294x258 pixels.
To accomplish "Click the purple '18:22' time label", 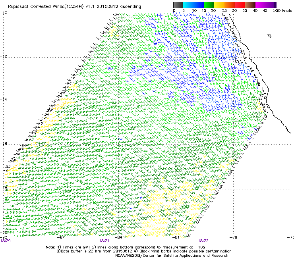I will point(203,241).
